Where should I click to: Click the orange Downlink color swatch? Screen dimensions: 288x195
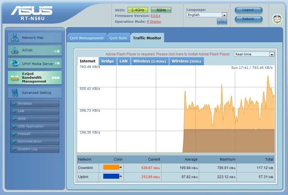click(111, 167)
